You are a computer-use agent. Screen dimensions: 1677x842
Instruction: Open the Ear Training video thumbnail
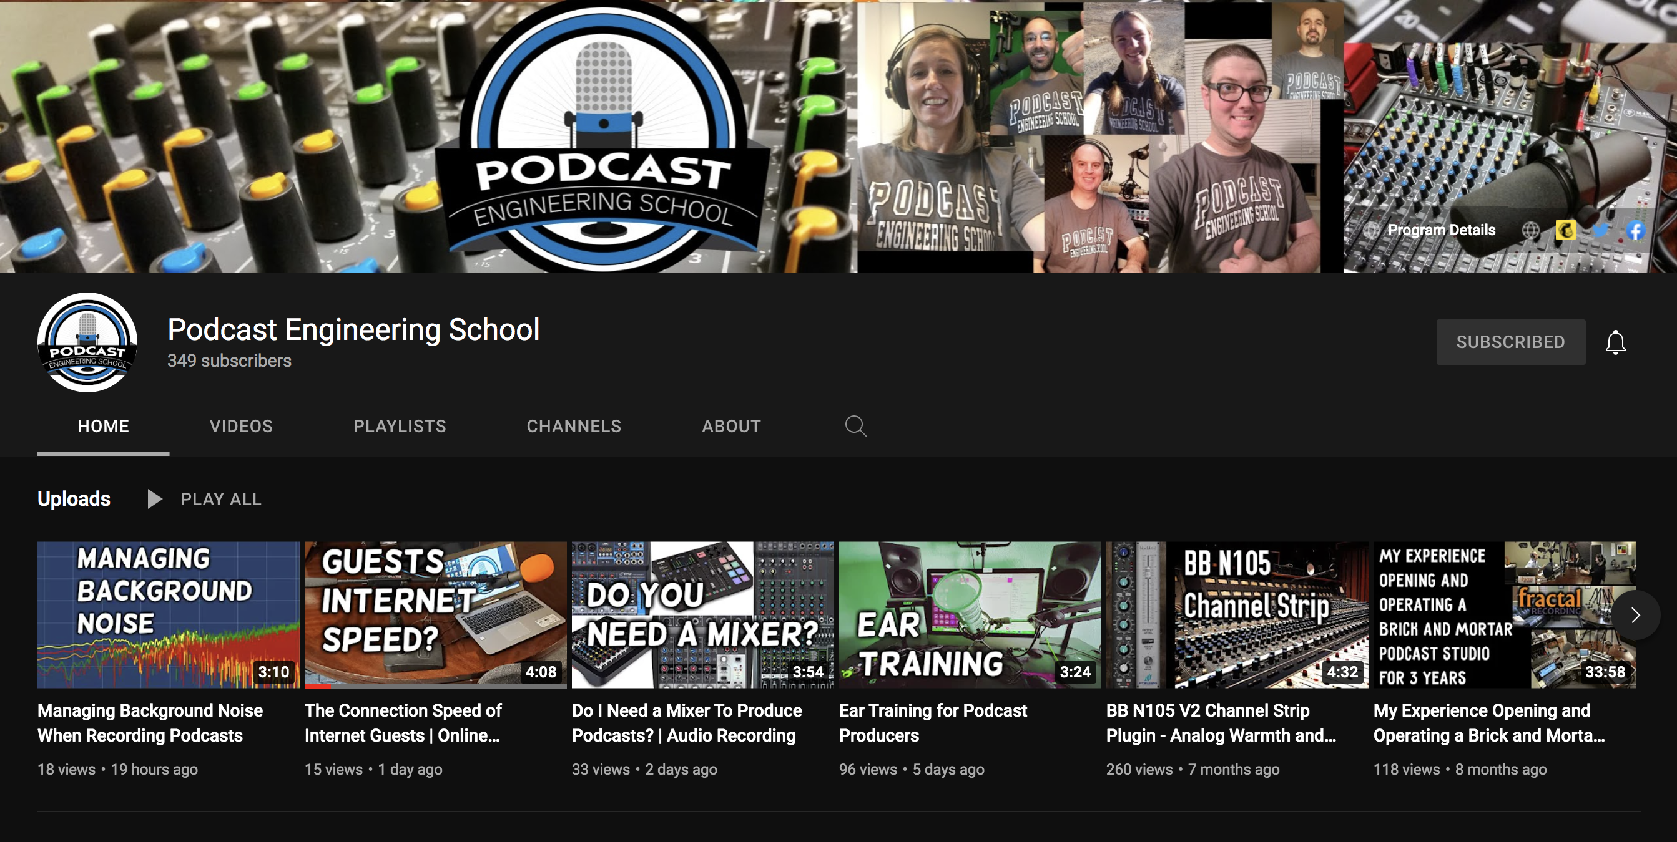point(970,614)
